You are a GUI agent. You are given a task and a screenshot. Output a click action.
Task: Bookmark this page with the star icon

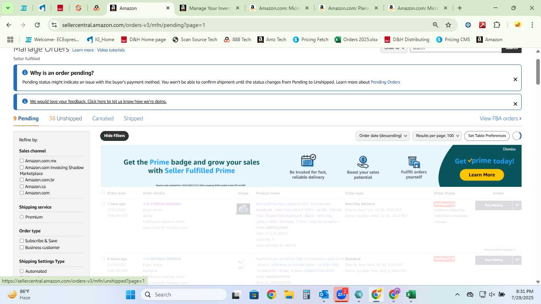(x=448, y=25)
